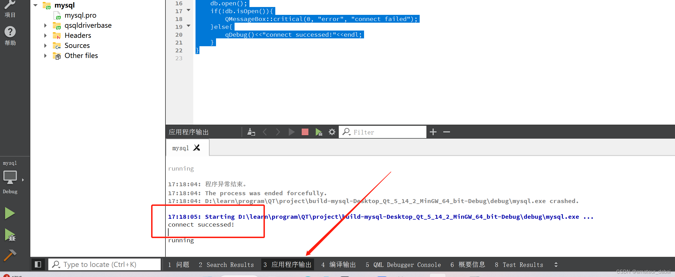Open the 帮助 Help mode
The image size is (675, 277).
10,35
